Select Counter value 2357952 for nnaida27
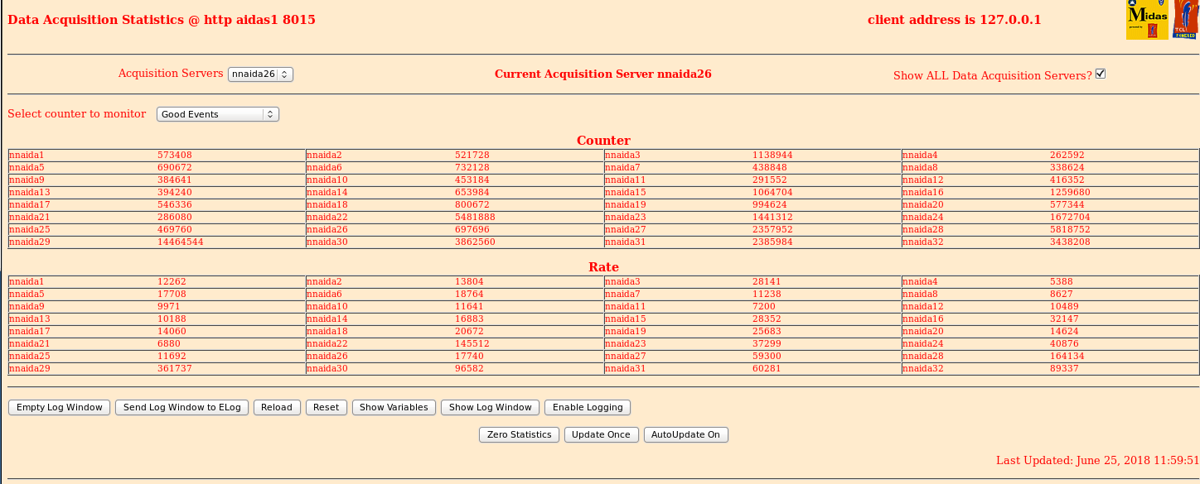 click(x=773, y=229)
